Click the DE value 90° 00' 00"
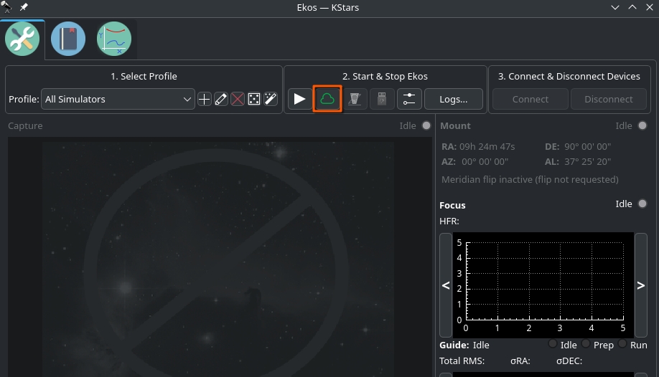The height and width of the screenshot is (377, 659). pyautogui.click(x=587, y=146)
